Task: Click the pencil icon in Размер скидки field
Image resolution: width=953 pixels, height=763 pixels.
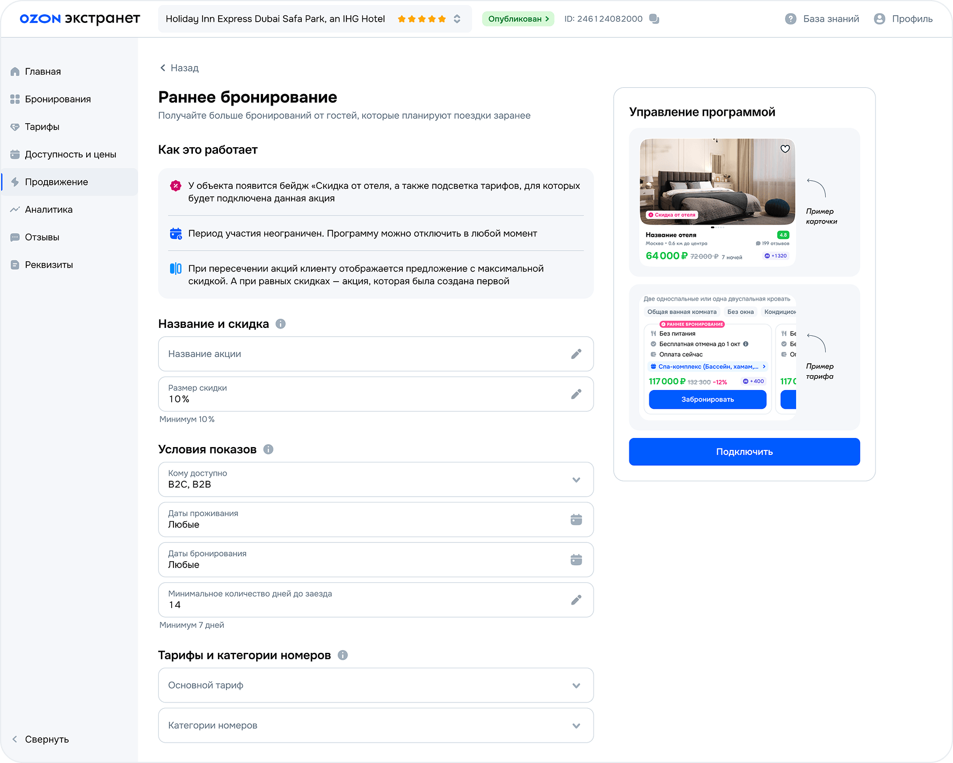Action: click(x=576, y=394)
